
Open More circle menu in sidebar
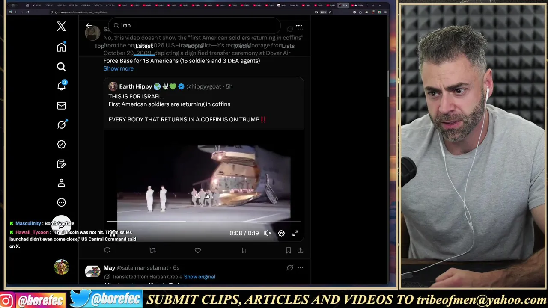(61, 202)
